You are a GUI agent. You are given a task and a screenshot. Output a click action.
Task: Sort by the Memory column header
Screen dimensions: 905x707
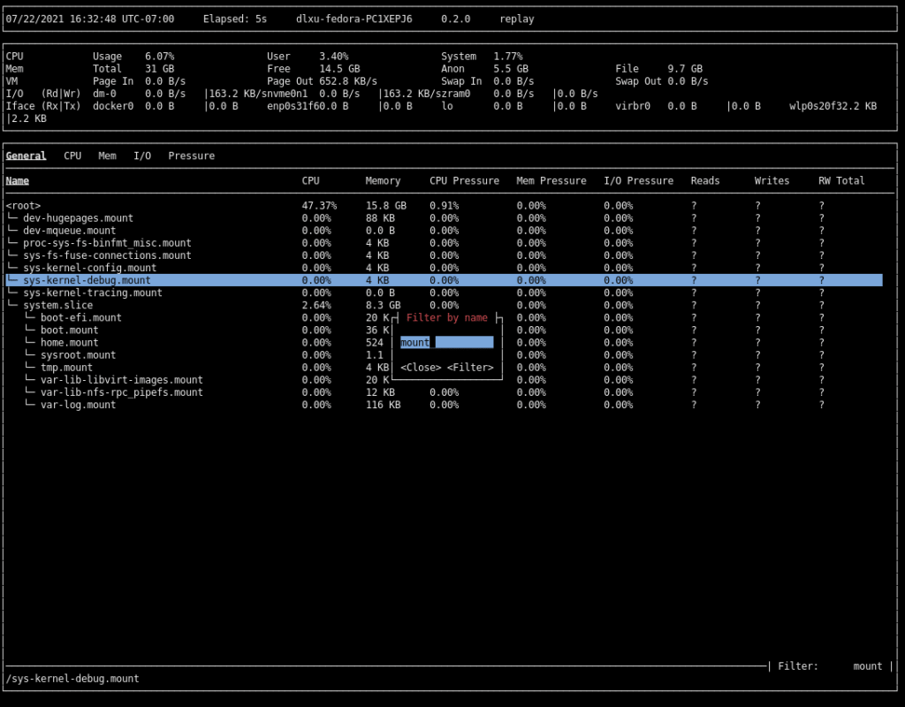point(383,180)
